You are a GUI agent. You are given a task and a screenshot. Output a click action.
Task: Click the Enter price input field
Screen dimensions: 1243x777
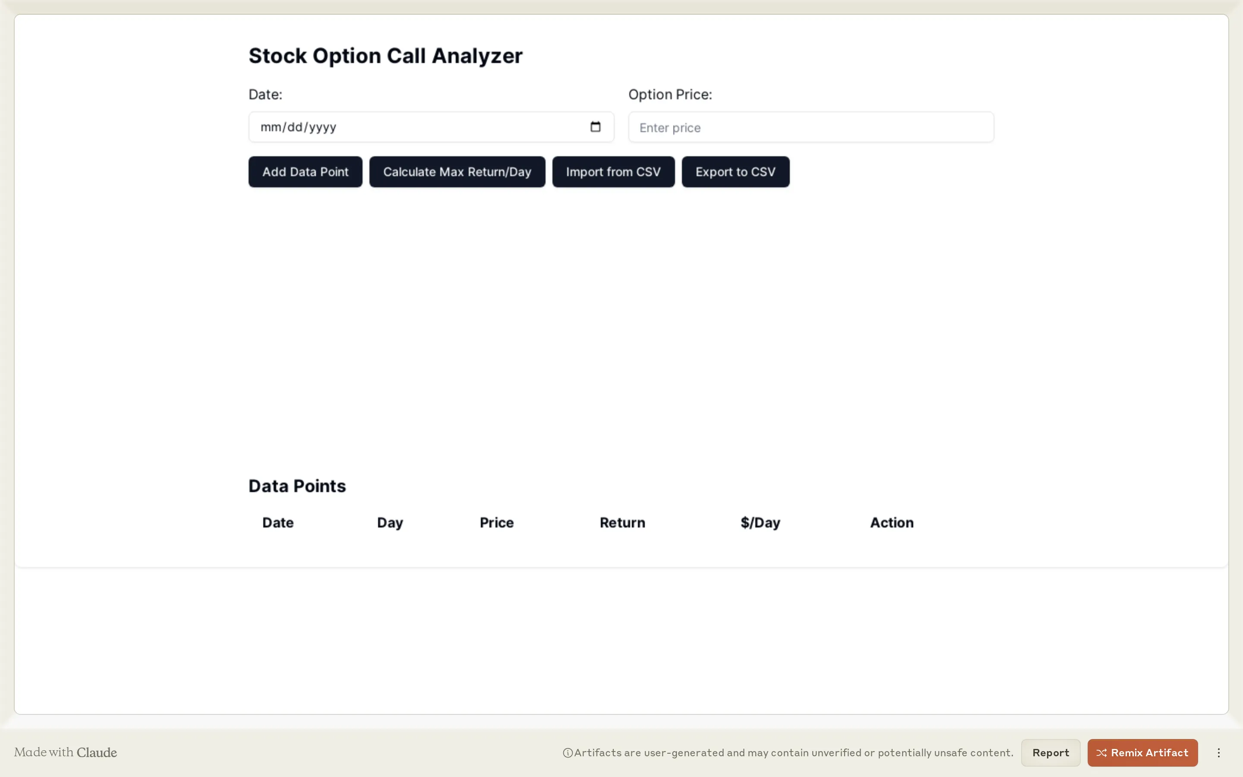[811, 127]
